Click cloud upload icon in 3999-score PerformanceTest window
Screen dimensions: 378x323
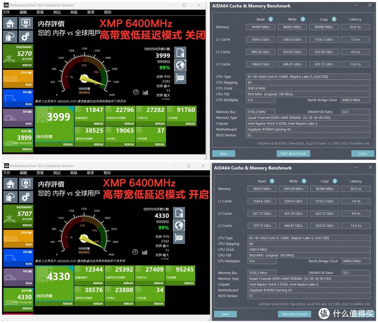[10, 37]
